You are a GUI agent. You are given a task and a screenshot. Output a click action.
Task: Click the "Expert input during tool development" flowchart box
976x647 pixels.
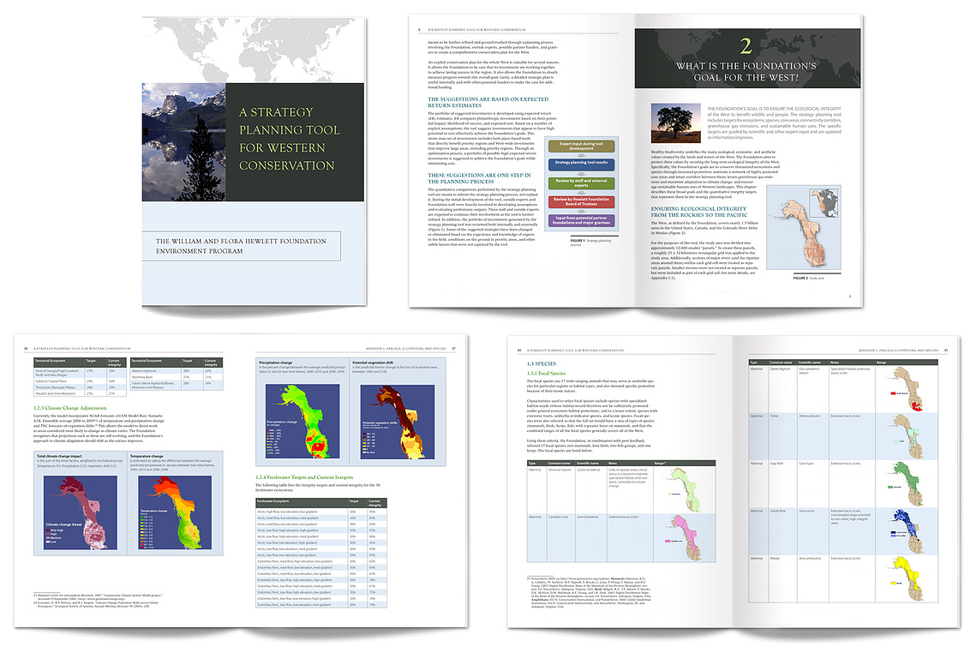581,146
